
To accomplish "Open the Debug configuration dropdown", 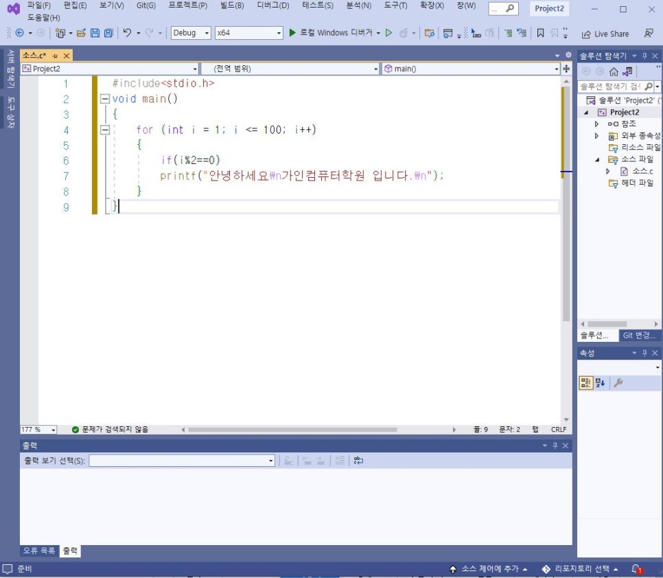I will (x=191, y=32).
